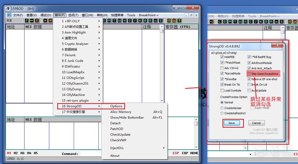
Task: Open the command dropdown arrow behind the StrongOD dialog
Action: 251,154
